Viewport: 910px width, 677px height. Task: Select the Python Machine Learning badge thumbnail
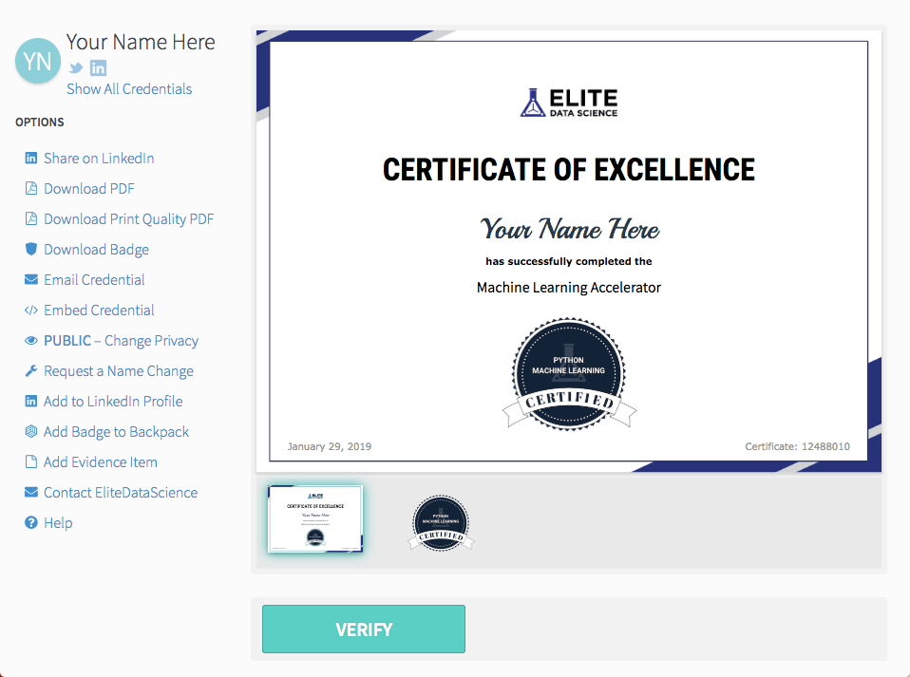[x=441, y=522]
